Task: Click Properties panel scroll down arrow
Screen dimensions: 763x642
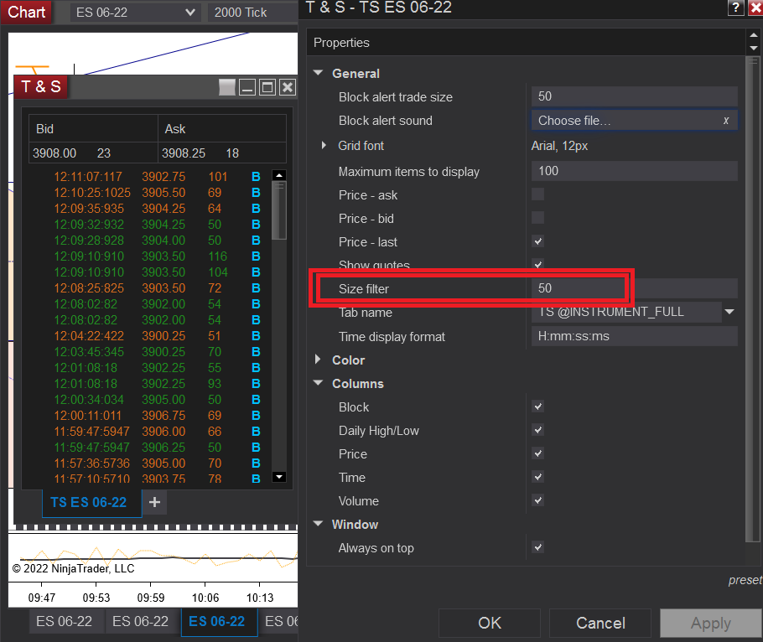Action: point(754,48)
